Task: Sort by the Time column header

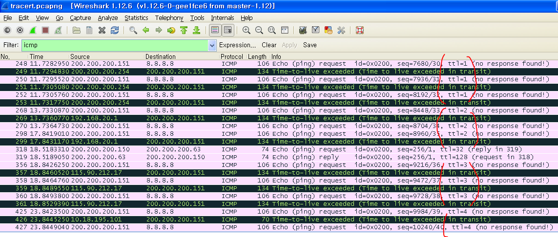Action: coord(49,56)
